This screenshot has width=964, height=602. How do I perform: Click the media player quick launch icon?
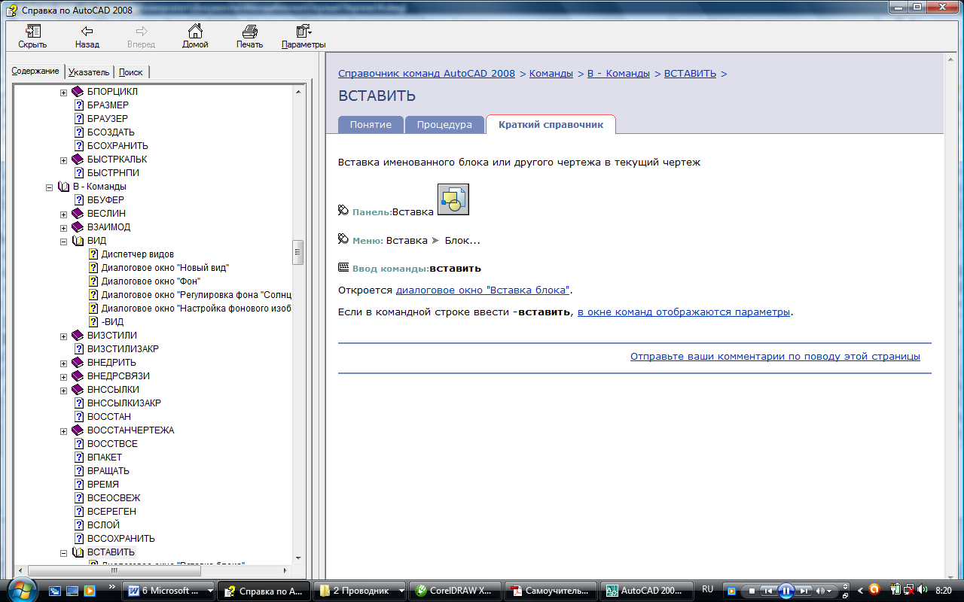coord(89,591)
